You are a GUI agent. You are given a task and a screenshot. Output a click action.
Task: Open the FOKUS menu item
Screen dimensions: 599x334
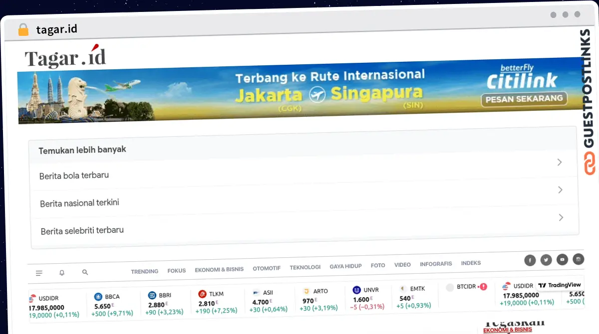(177, 271)
